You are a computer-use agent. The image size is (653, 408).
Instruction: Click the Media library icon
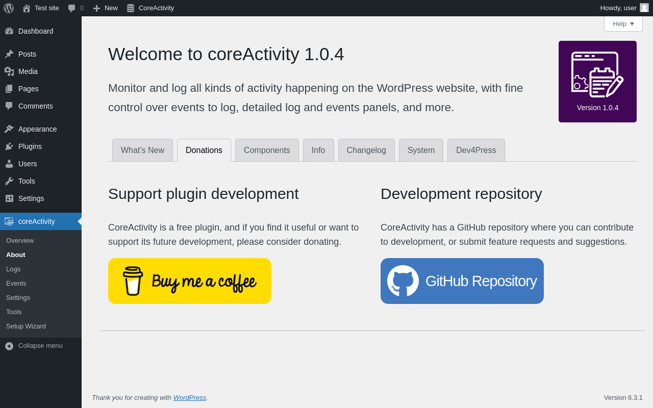9,71
